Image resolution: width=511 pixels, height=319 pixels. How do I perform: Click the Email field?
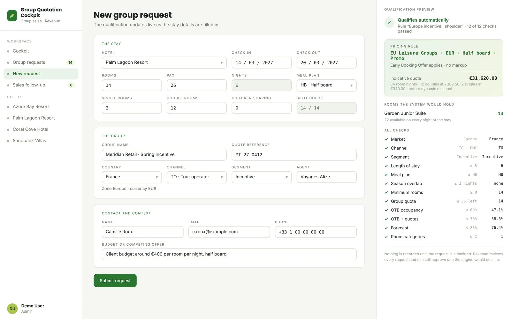pyautogui.click(x=229, y=232)
